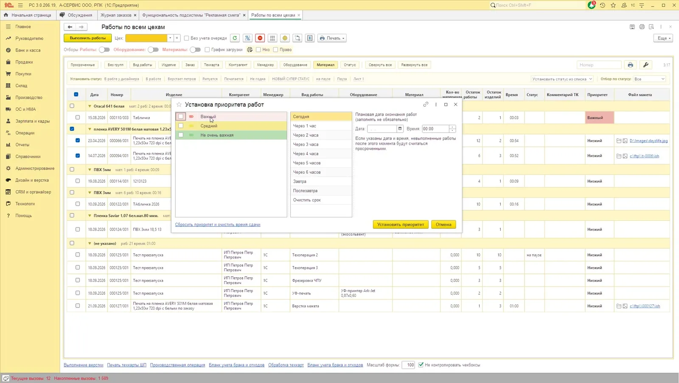
Task: Click the get-link icon in the priority dialog
Action: (x=426, y=104)
